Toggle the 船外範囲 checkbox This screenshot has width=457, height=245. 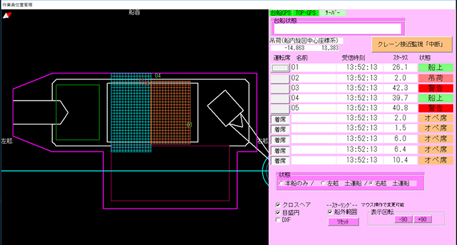330,212
